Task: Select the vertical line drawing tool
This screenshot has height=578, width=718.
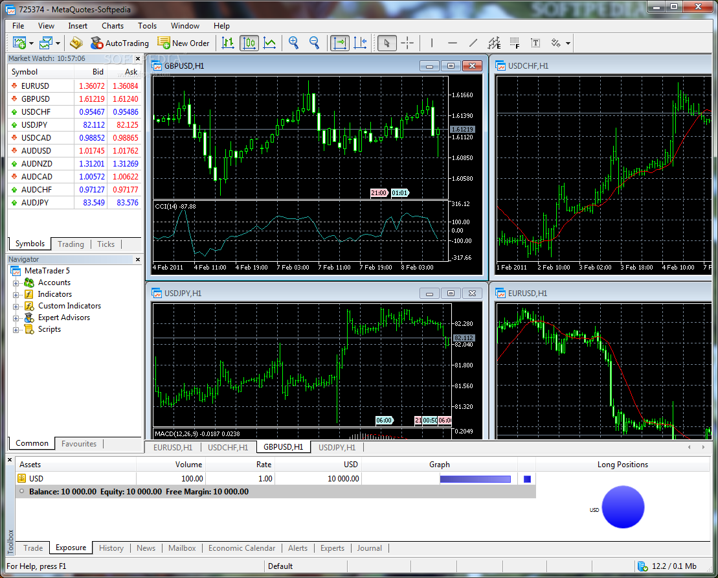Action: [x=432, y=43]
